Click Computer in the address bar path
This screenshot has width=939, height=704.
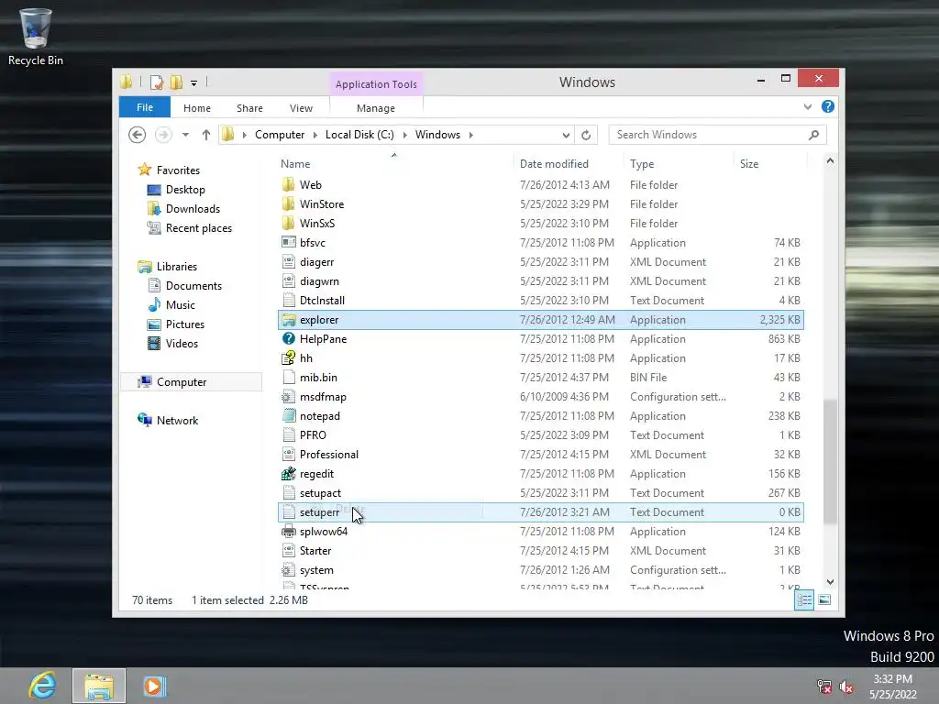[280, 135]
